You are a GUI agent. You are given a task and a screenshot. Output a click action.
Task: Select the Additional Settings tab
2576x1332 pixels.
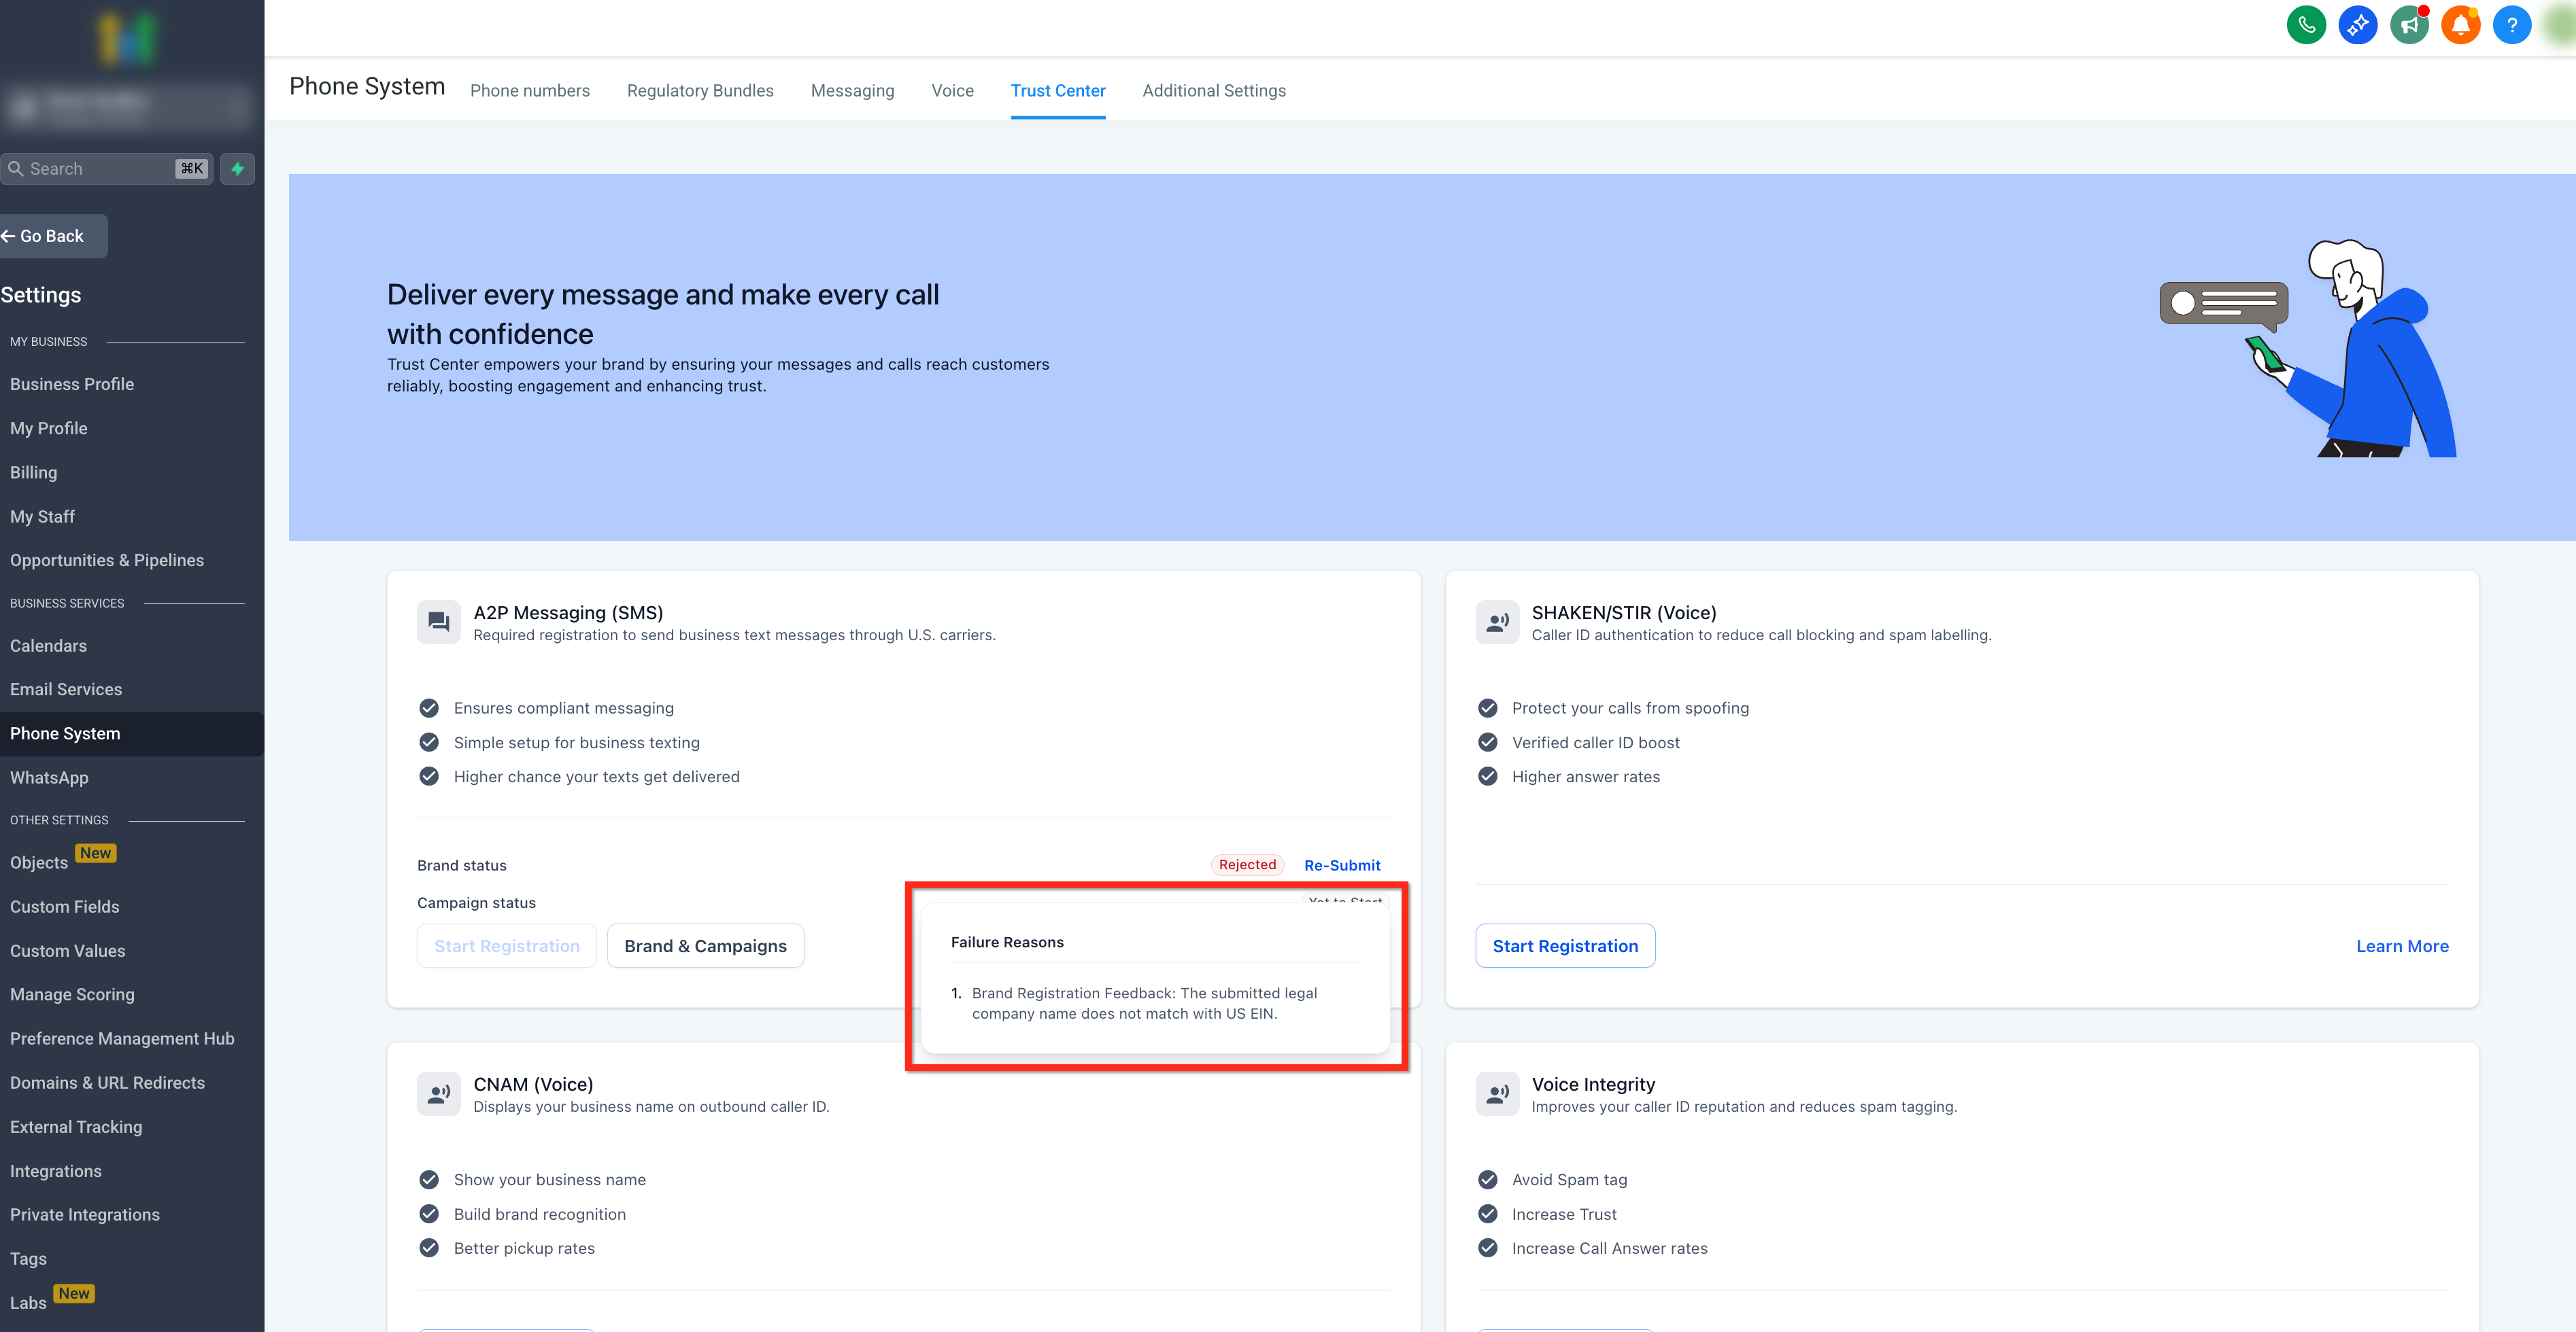1214,91
